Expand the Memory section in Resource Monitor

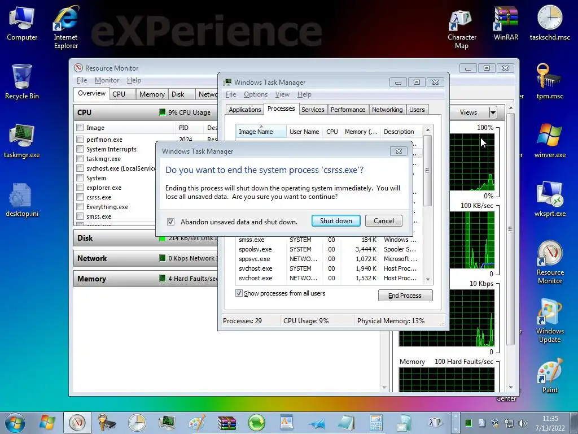pyautogui.click(x=145, y=279)
